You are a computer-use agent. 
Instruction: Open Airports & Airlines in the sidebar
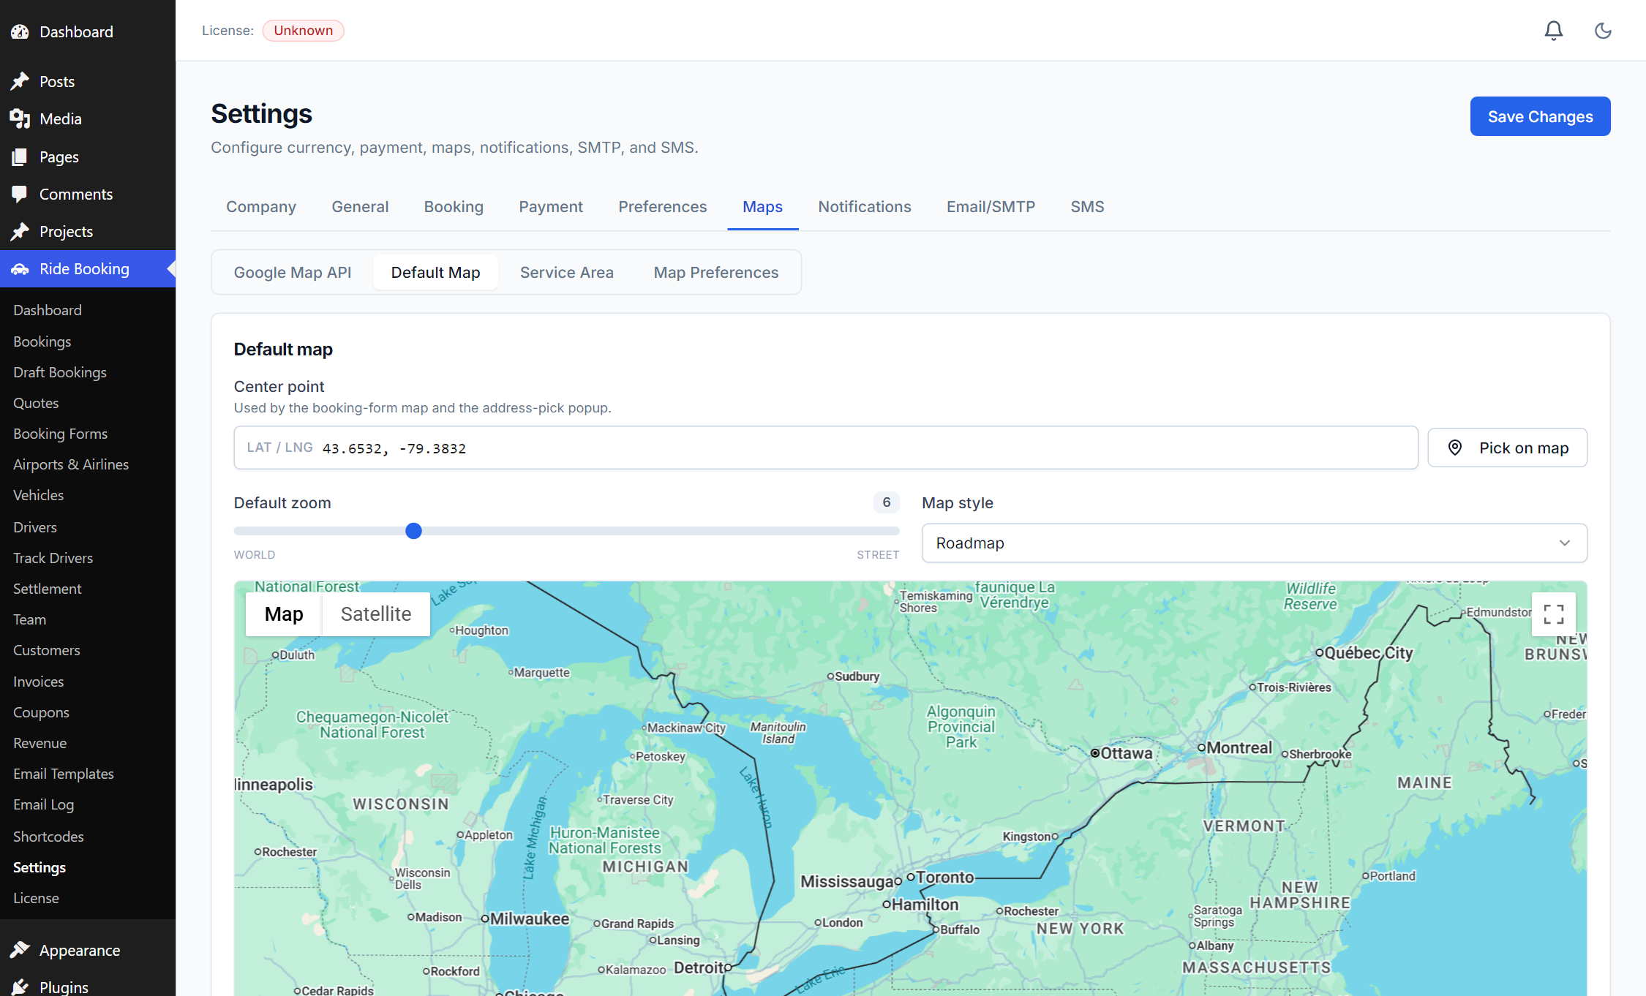(x=70, y=464)
